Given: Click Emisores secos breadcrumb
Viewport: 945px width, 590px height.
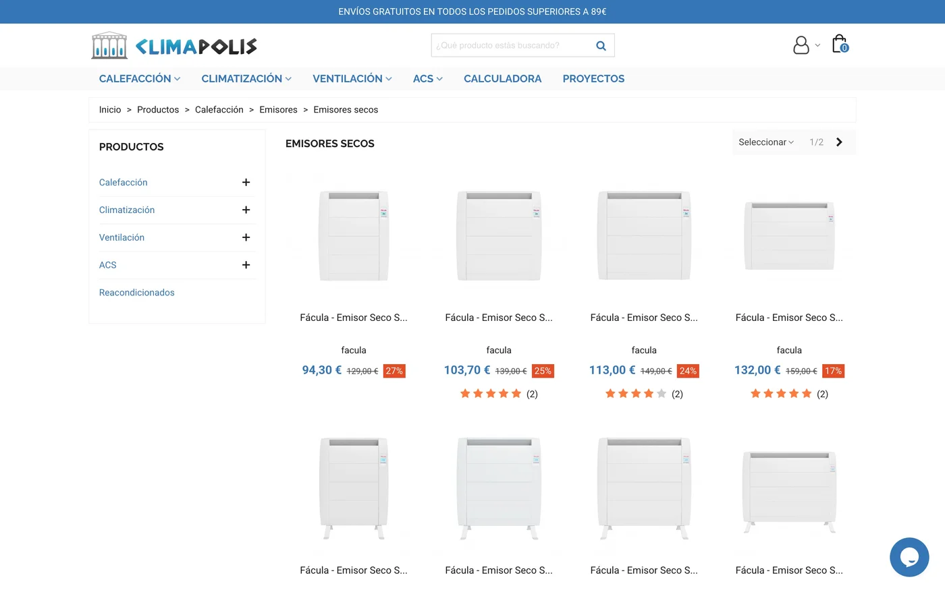Looking at the screenshot, I should 346,110.
